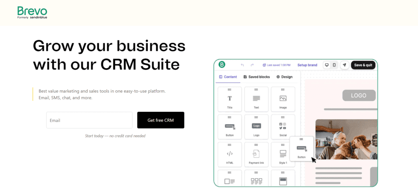Click the paper plane send test icon

pos(345,65)
